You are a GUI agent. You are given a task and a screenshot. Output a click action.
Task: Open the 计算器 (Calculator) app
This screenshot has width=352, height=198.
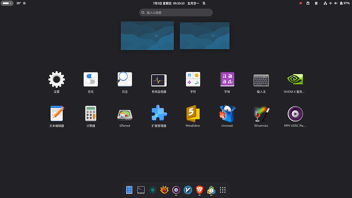point(91,113)
